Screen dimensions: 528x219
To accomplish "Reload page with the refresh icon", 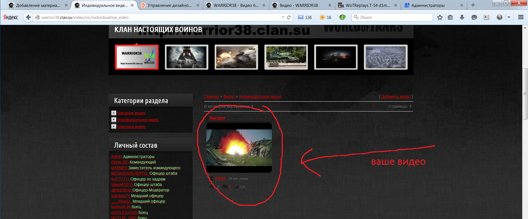I will tap(289, 17).
